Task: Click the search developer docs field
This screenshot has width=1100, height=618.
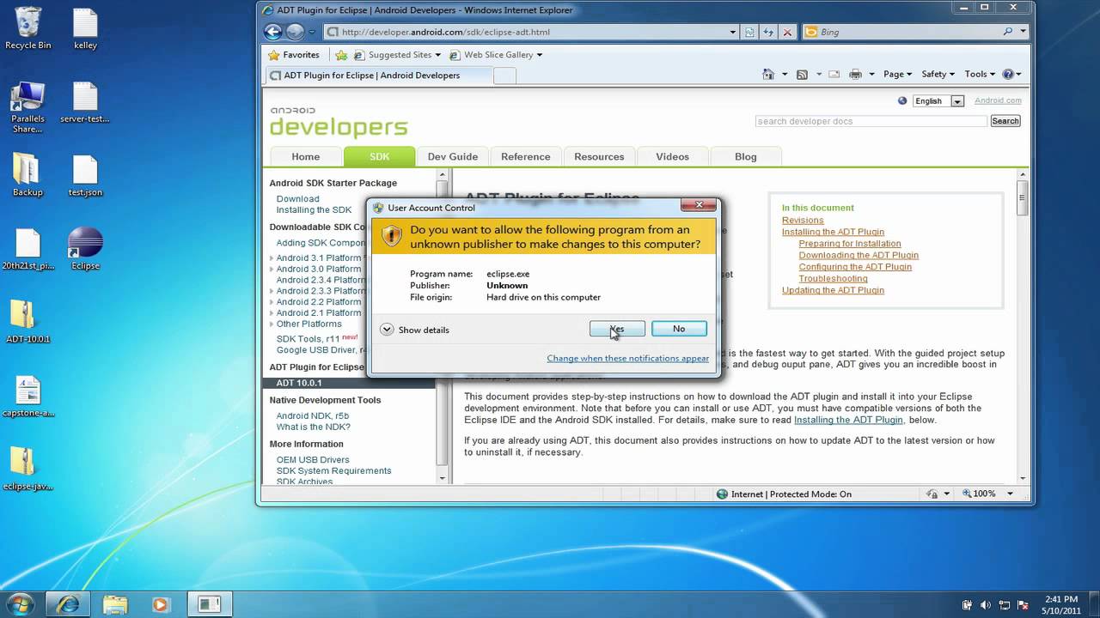Action: click(871, 121)
